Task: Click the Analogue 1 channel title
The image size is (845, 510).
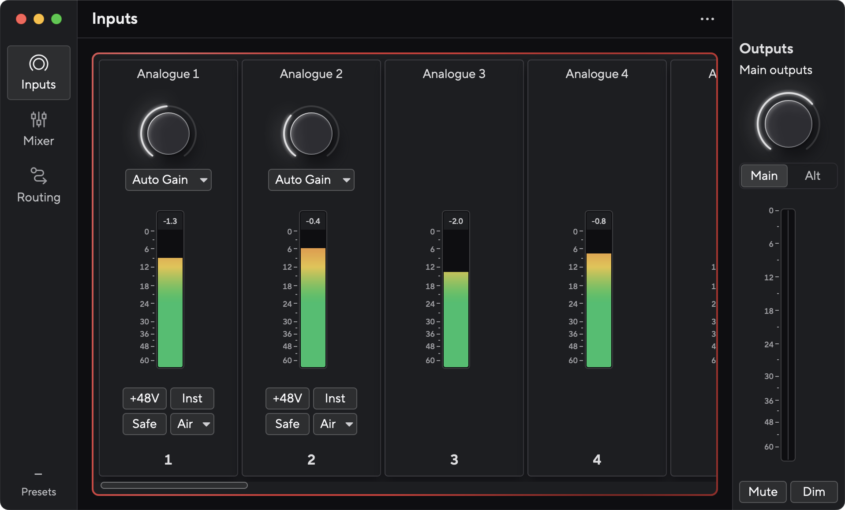Action: tap(168, 74)
